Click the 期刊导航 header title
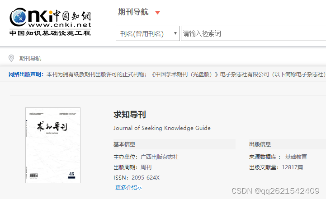Image resolution: width=326 pixels, height=199 pixels. (133, 12)
